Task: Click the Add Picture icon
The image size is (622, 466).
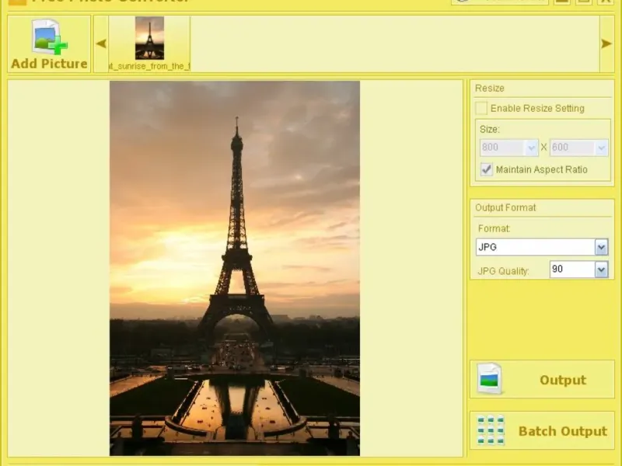Action: coord(48,37)
